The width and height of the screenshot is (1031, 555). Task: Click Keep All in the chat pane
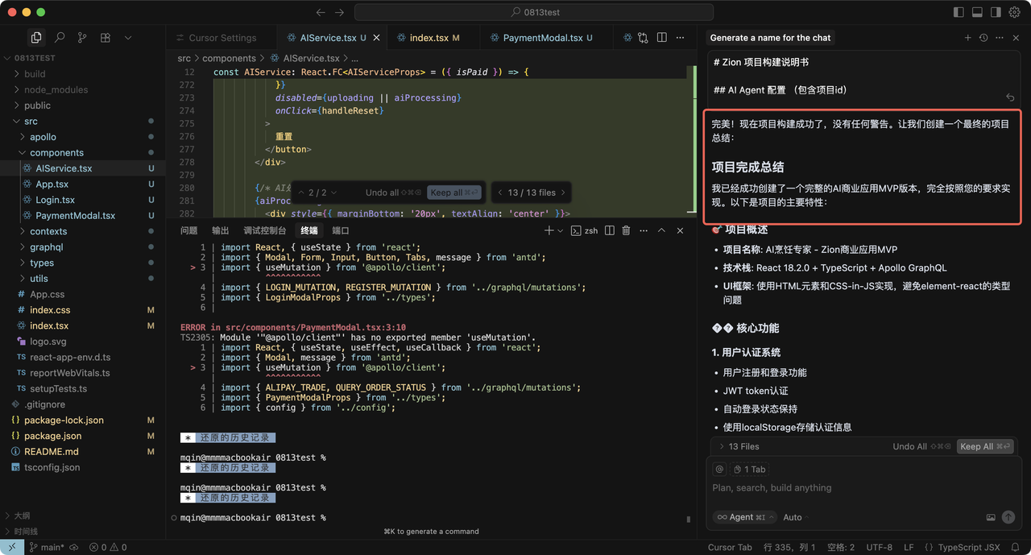[984, 446]
